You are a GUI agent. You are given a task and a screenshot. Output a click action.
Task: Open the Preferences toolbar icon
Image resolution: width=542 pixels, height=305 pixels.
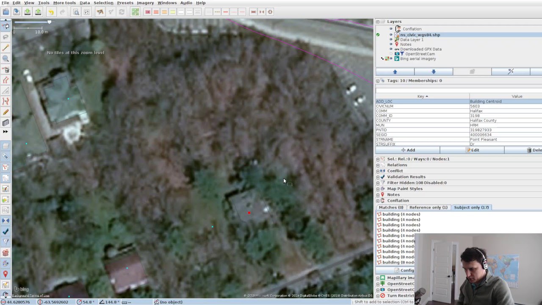point(87,12)
